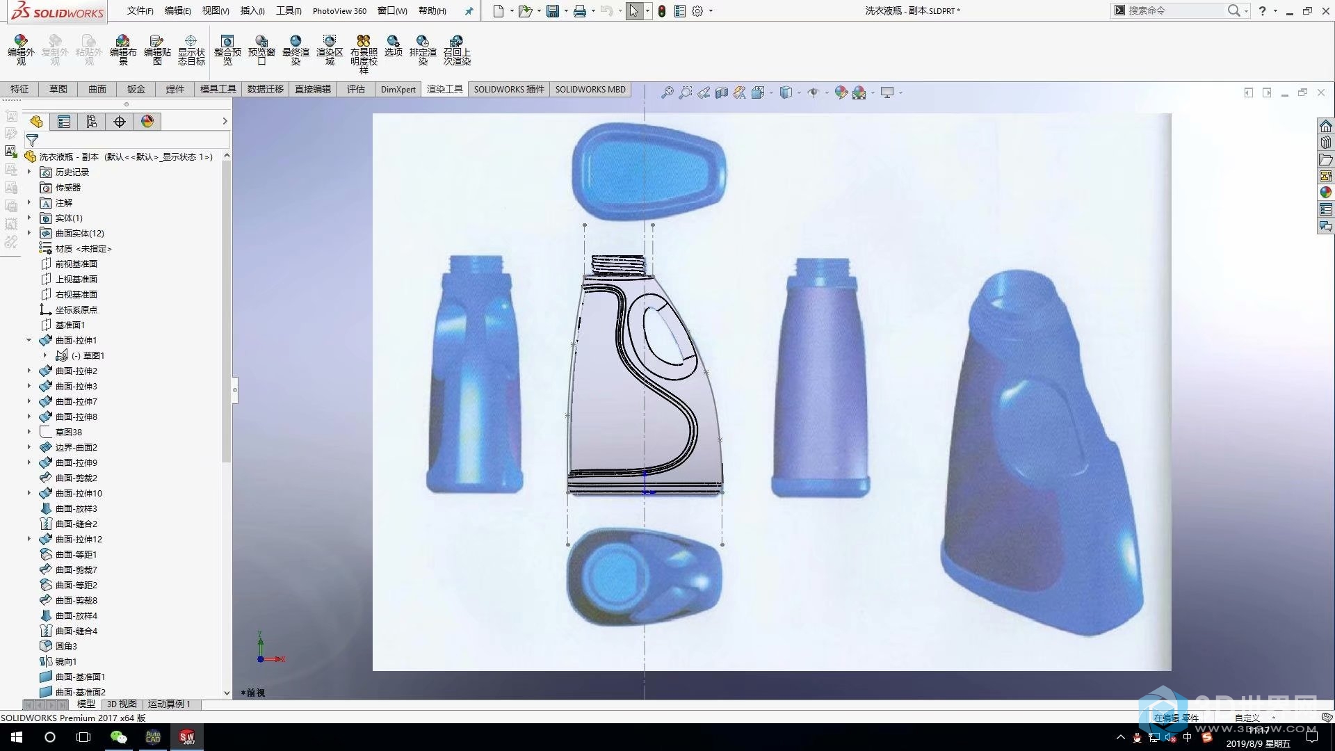This screenshot has height=751, width=1335.
Task: Open PropertyManager tab icon
Action: tap(64, 122)
